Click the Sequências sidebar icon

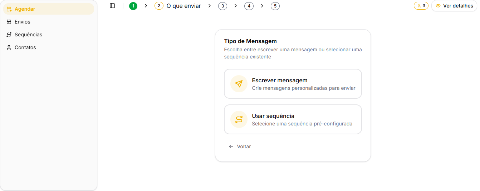(9, 35)
